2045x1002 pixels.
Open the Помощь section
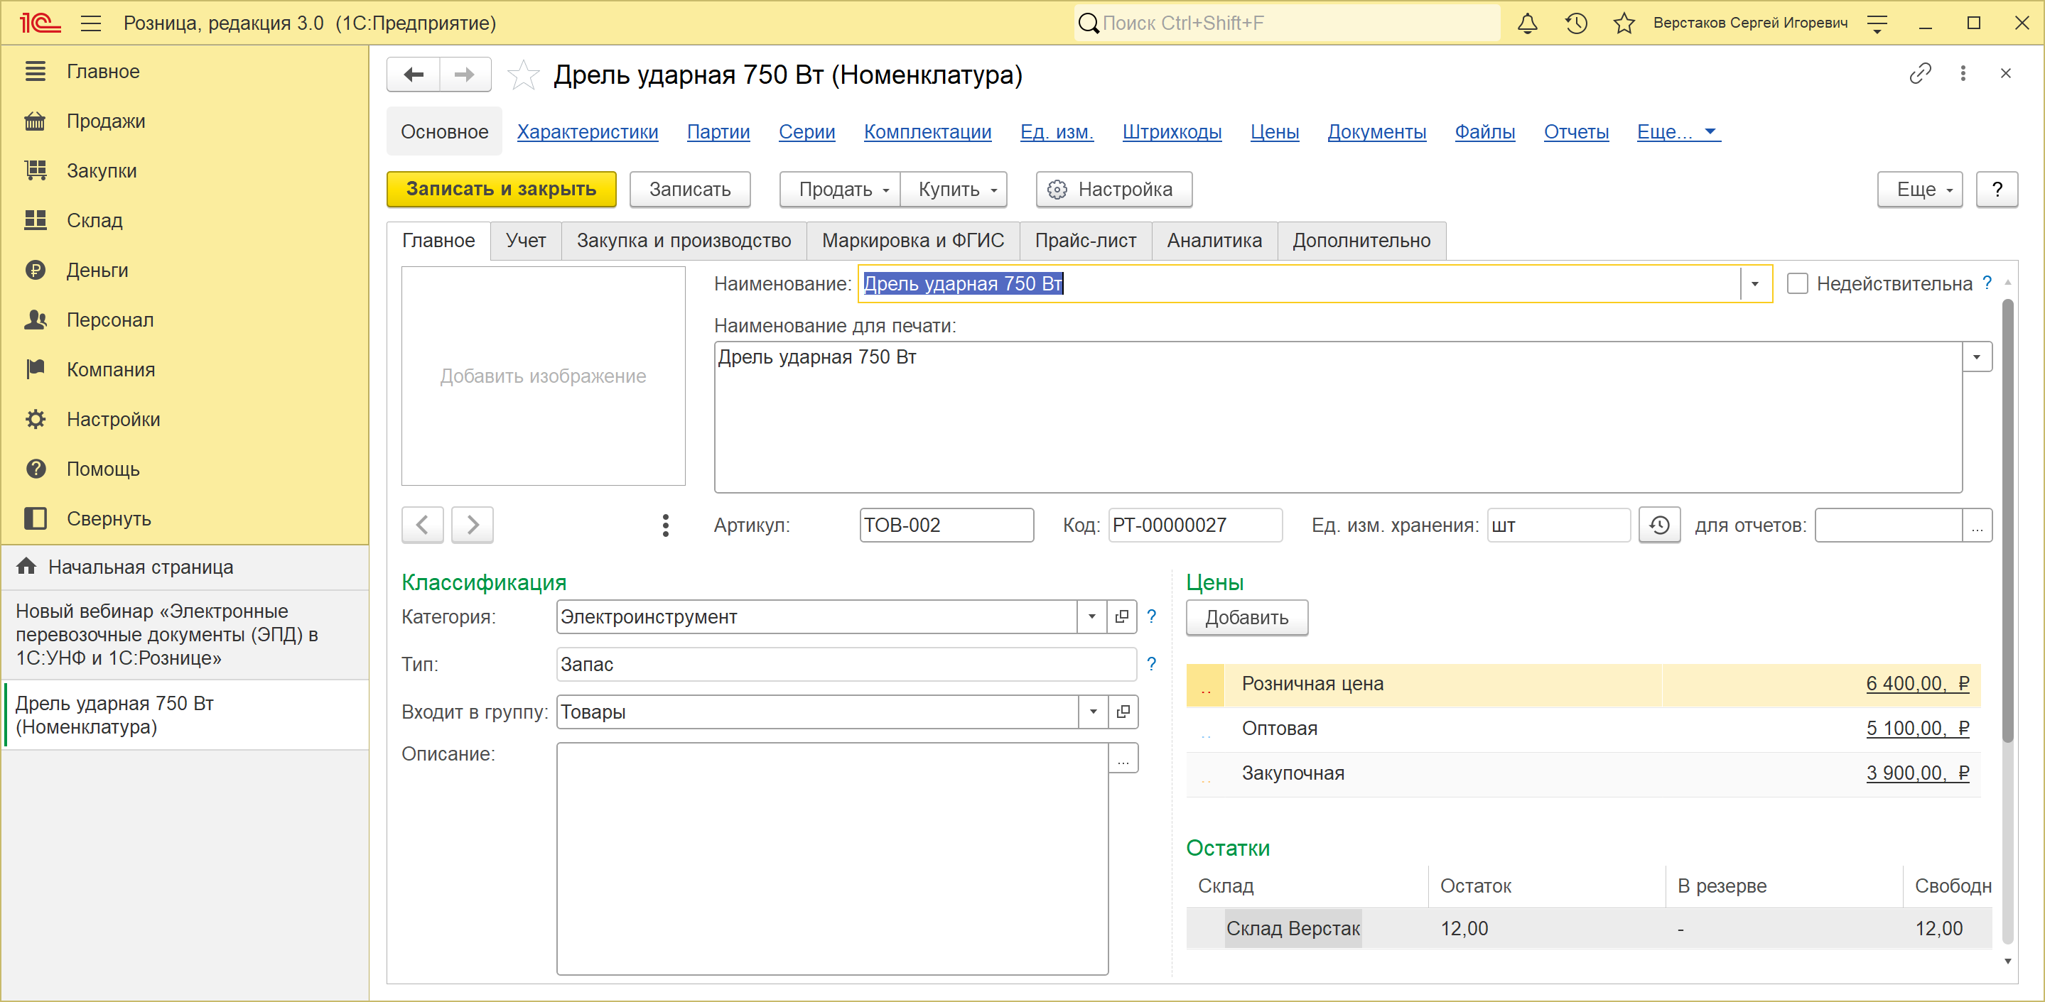pos(103,469)
